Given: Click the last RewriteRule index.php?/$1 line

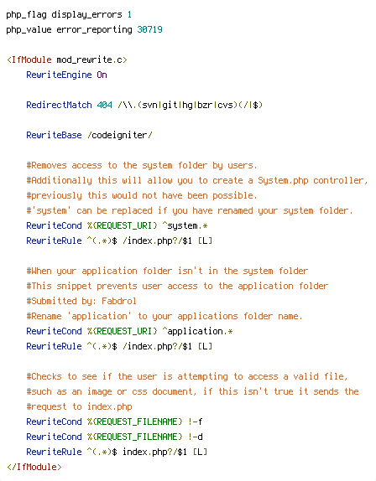Looking at the screenshot, I should click(x=117, y=452).
